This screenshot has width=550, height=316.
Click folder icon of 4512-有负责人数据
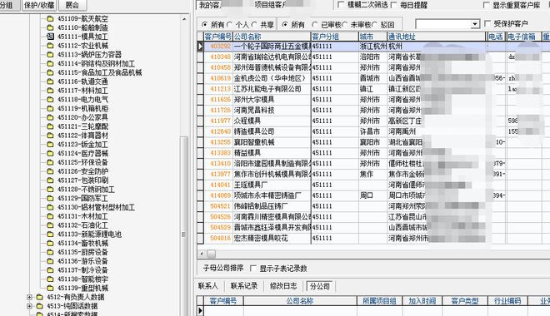click(x=40, y=297)
